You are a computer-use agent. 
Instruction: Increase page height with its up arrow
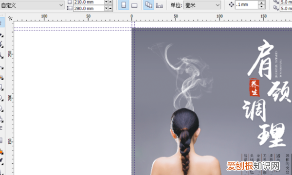click(110, 8)
